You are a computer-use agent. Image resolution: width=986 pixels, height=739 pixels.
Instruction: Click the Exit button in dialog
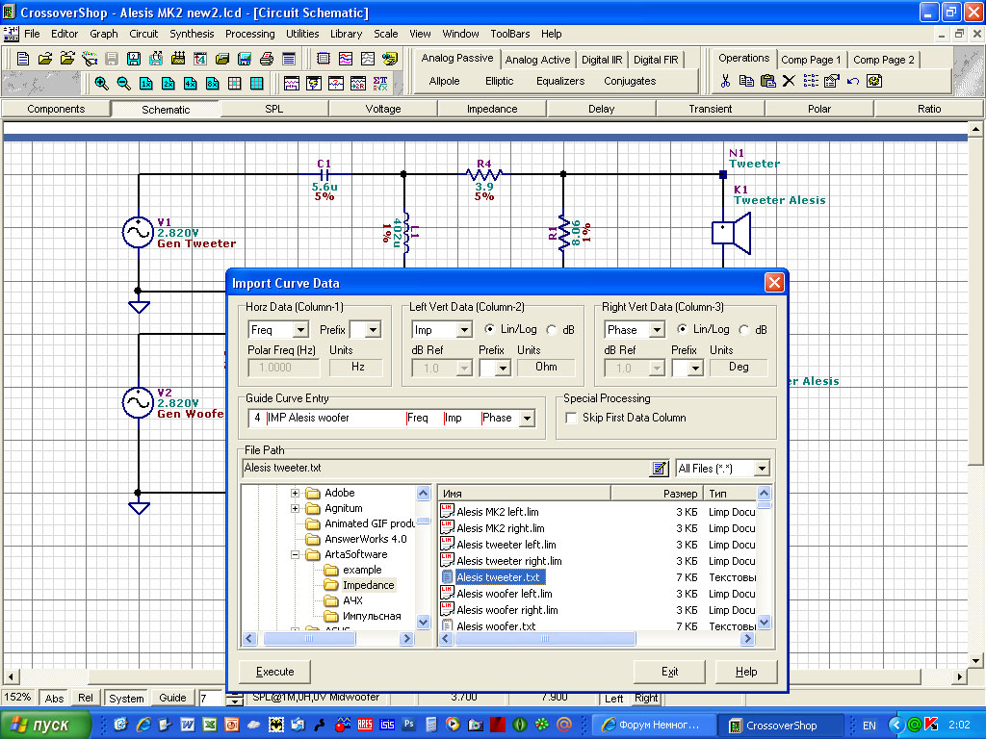click(x=670, y=672)
